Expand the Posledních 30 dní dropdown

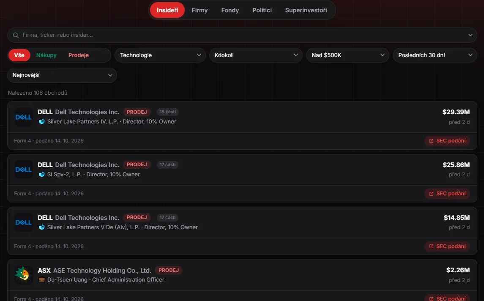pyautogui.click(x=435, y=55)
